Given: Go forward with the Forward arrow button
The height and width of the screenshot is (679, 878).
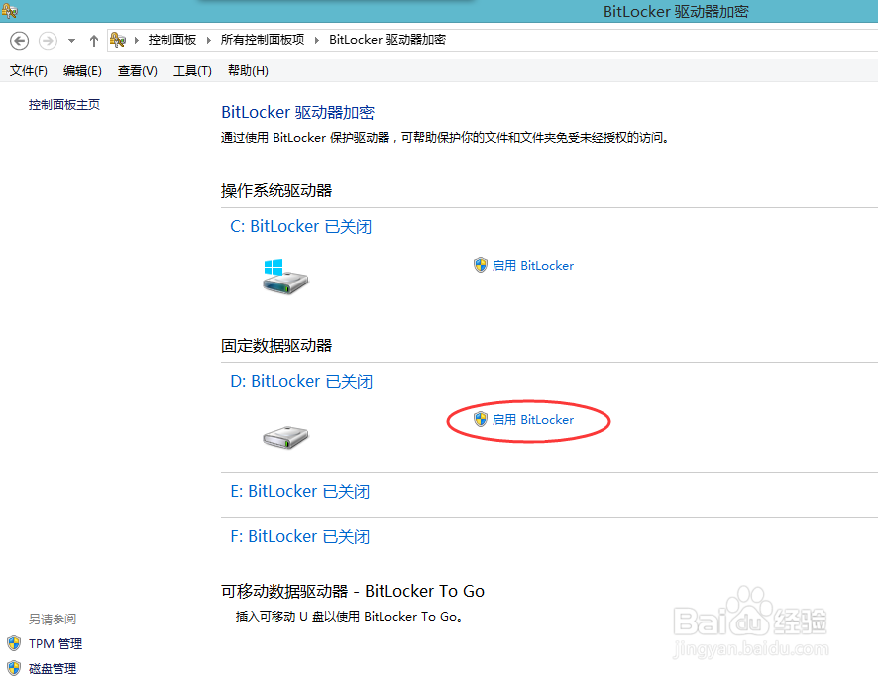Looking at the screenshot, I should coord(48,41).
